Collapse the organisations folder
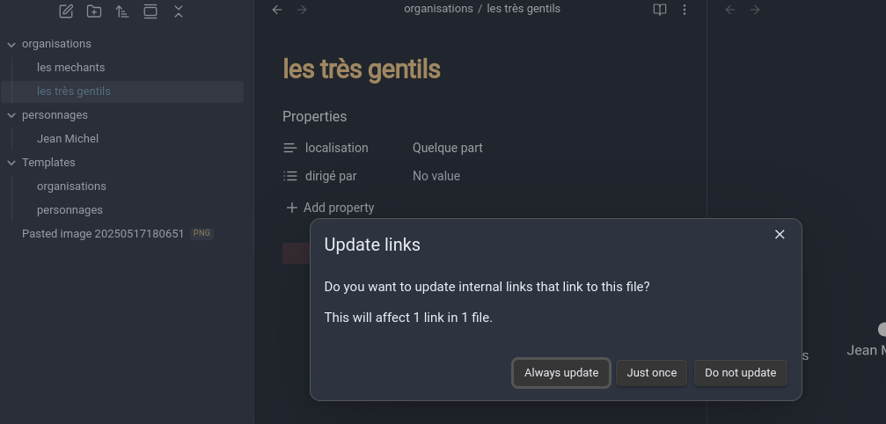Viewport: 886px width, 424px height. 11,44
